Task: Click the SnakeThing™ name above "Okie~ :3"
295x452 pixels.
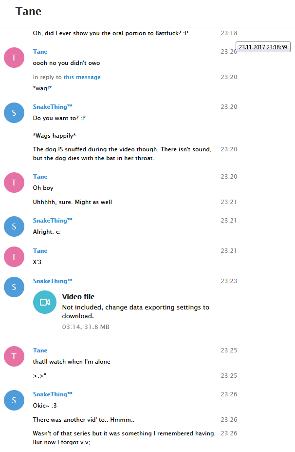Action: pyautogui.click(x=53, y=394)
